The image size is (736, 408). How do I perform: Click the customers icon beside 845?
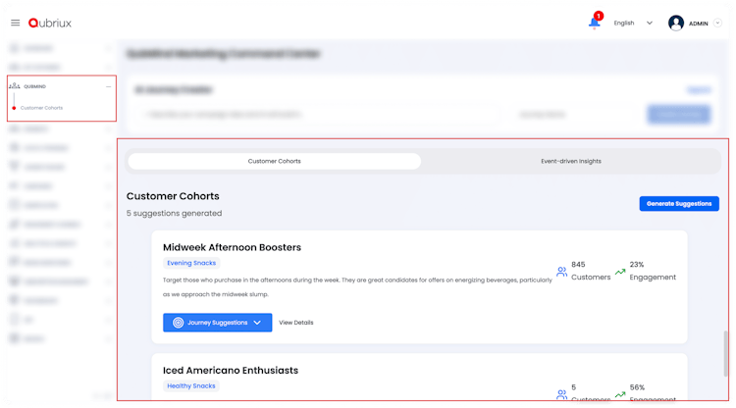click(x=561, y=272)
